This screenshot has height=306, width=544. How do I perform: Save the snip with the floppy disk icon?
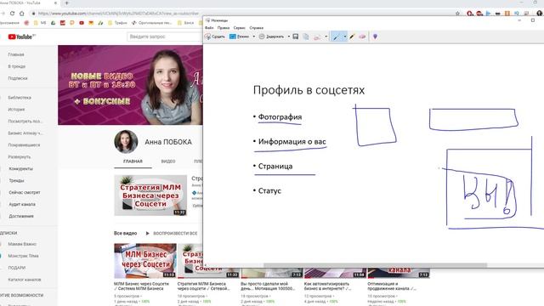tap(296, 37)
